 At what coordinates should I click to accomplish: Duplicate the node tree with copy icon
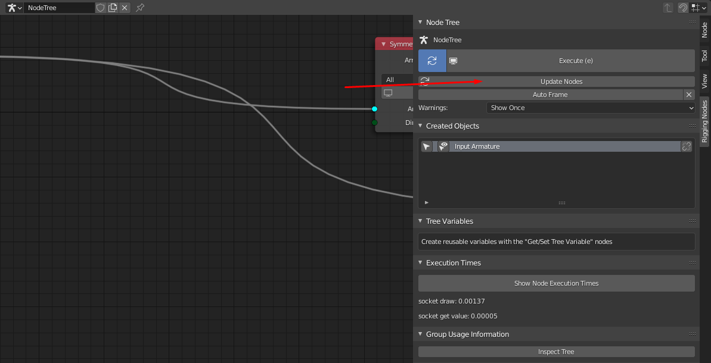[113, 8]
